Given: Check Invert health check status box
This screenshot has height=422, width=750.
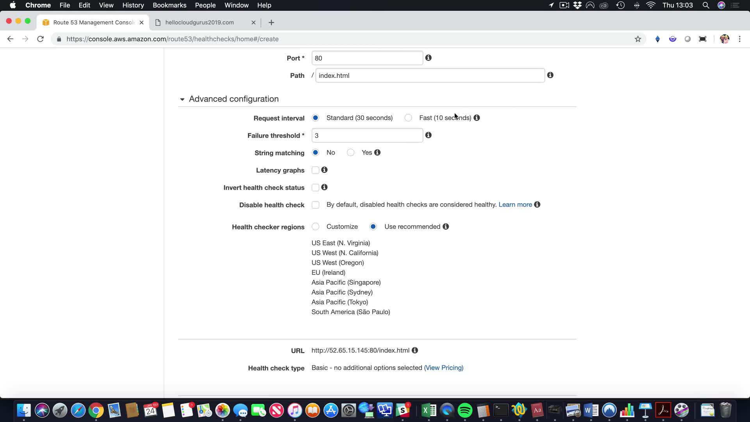Looking at the screenshot, I should (315, 188).
